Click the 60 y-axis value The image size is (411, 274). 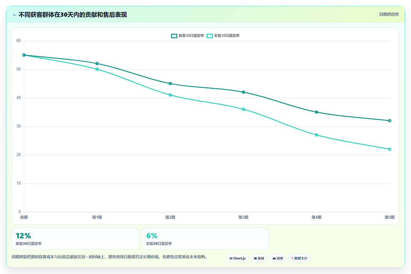tap(18, 41)
